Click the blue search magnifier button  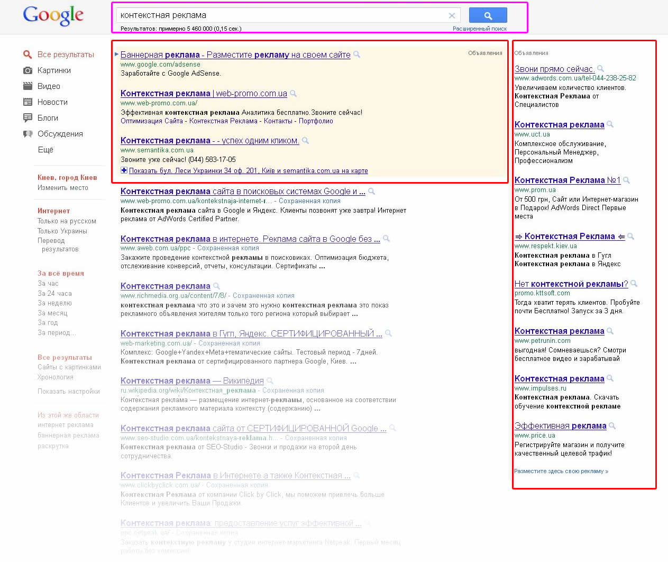488,15
